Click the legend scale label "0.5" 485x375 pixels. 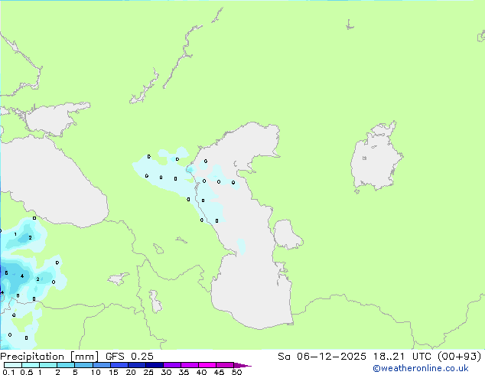26,372
